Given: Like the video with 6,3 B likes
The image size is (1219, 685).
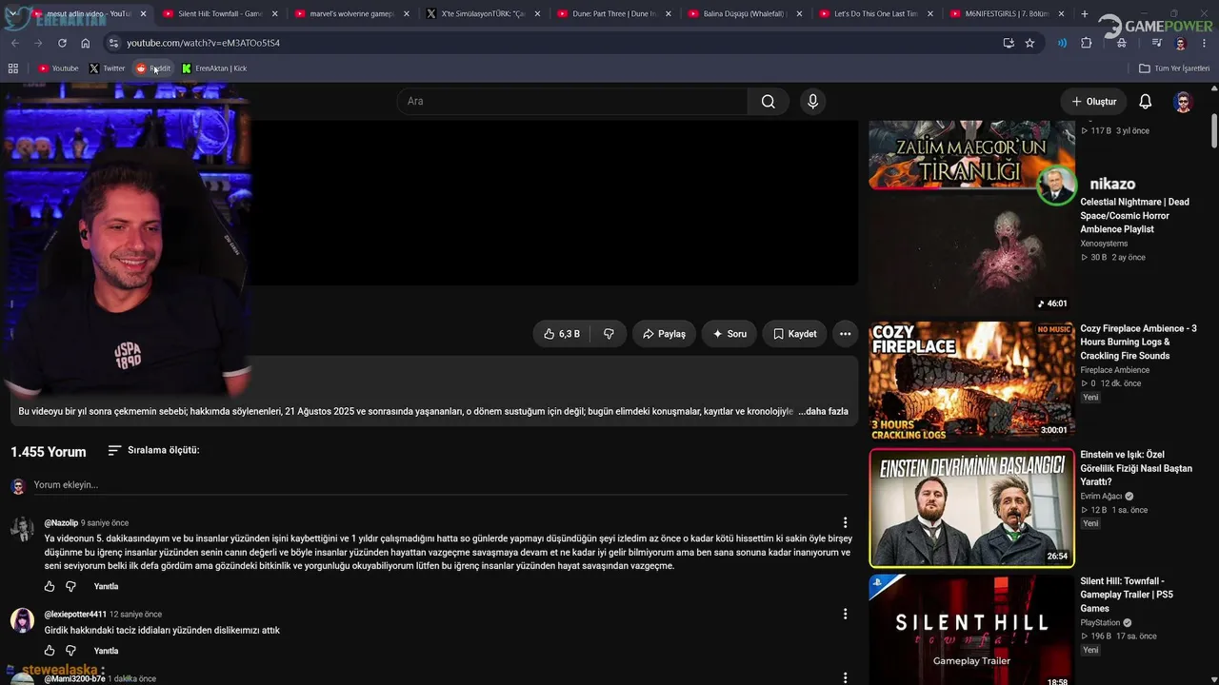Looking at the screenshot, I should coord(562,334).
